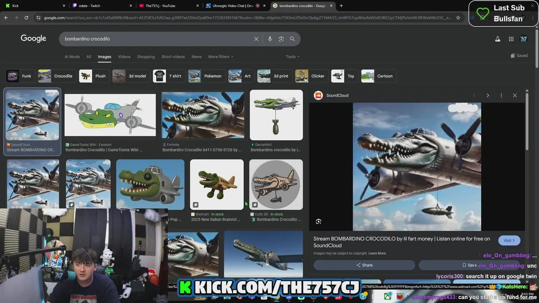Open Stream BOMBARDINO CROCODILO title link
The image size is (539, 303).
(x=402, y=242)
